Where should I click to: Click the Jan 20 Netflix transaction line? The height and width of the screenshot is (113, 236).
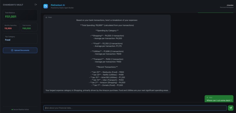coord(107,75)
